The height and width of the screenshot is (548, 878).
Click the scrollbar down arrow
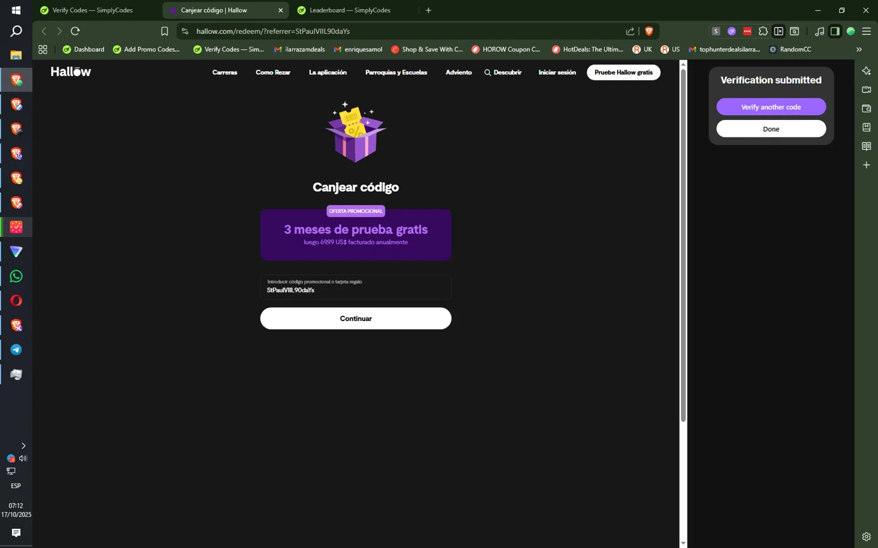point(683,543)
